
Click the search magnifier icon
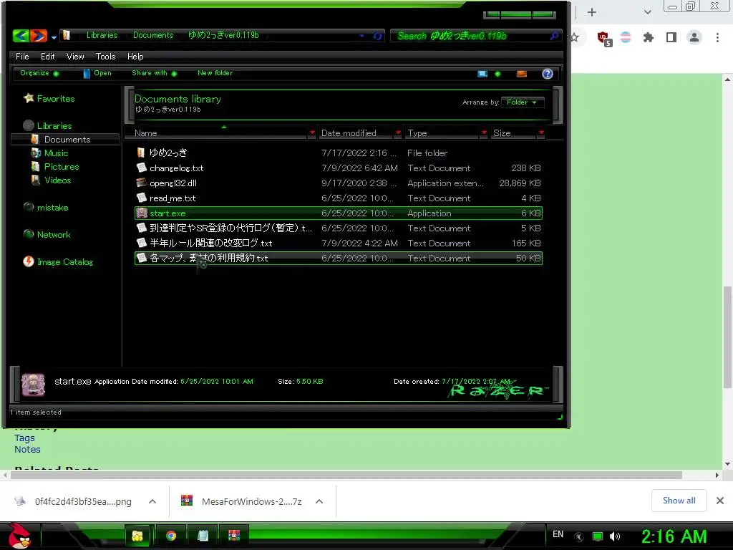555,36
